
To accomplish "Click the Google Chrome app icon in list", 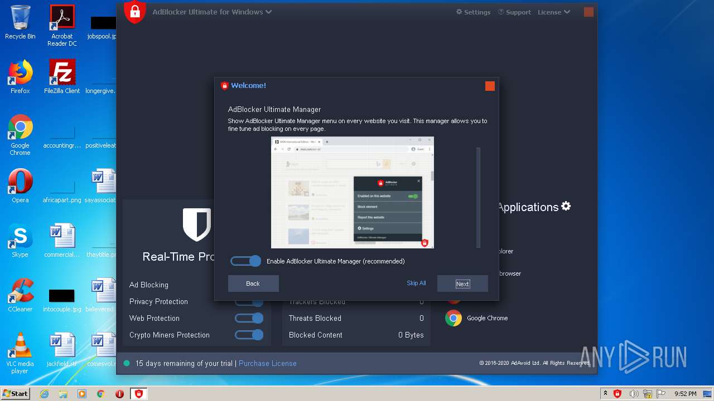I will pyautogui.click(x=454, y=318).
